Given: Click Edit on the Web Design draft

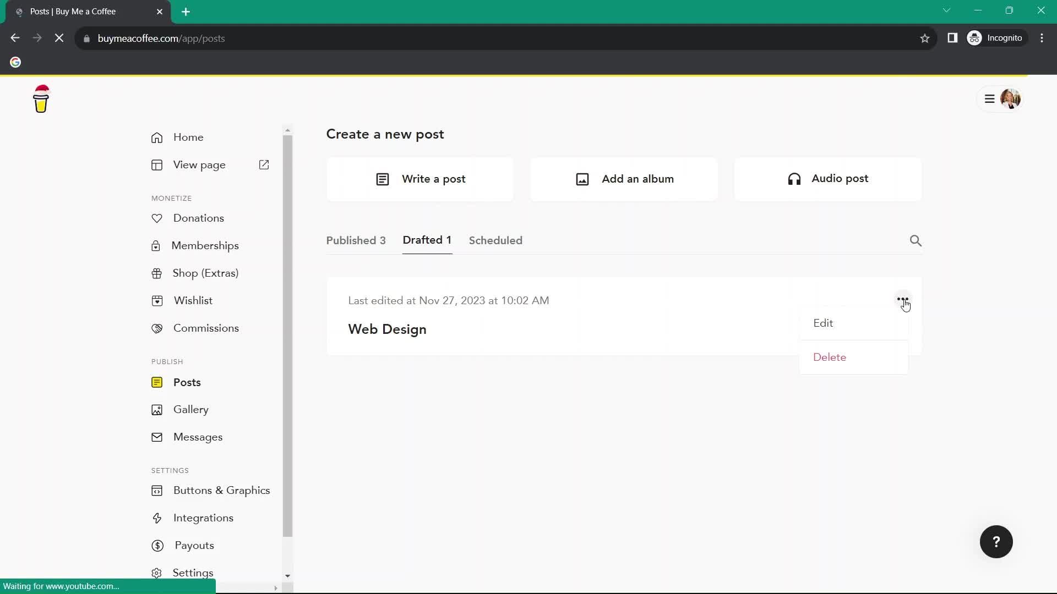Looking at the screenshot, I should [823, 323].
